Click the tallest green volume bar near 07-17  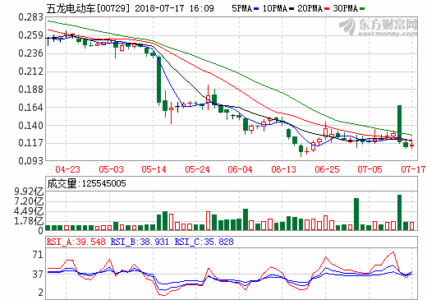point(399,212)
